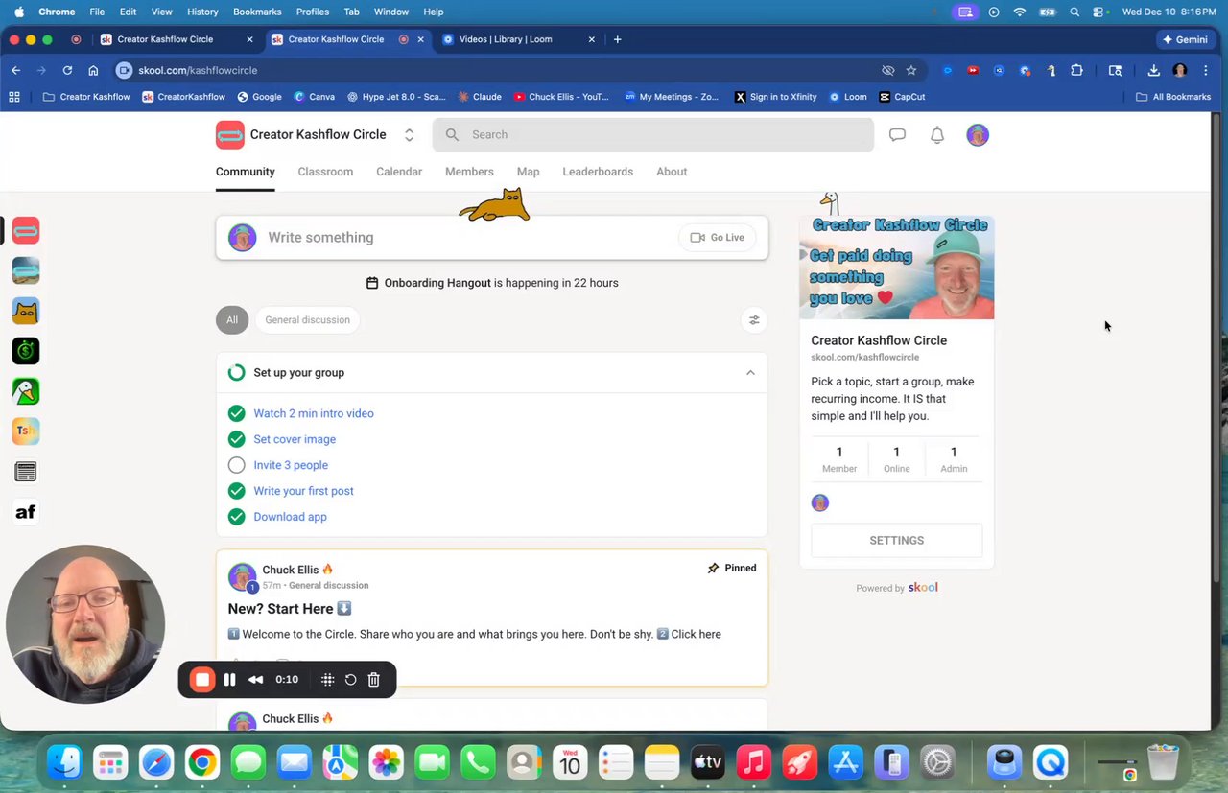Go back to the previous page

(16, 70)
